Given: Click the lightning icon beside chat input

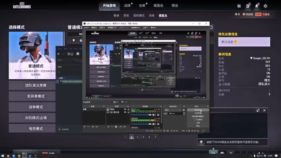Looking at the screenshot, I should coord(201,142).
